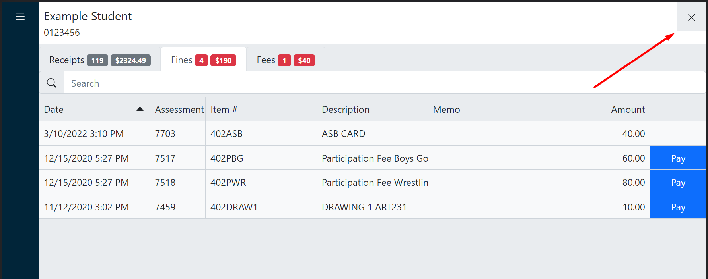This screenshot has height=279, width=708.
Task: Click the 119 receipts count badge
Action: pyautogui.click(x=97, y=60)
